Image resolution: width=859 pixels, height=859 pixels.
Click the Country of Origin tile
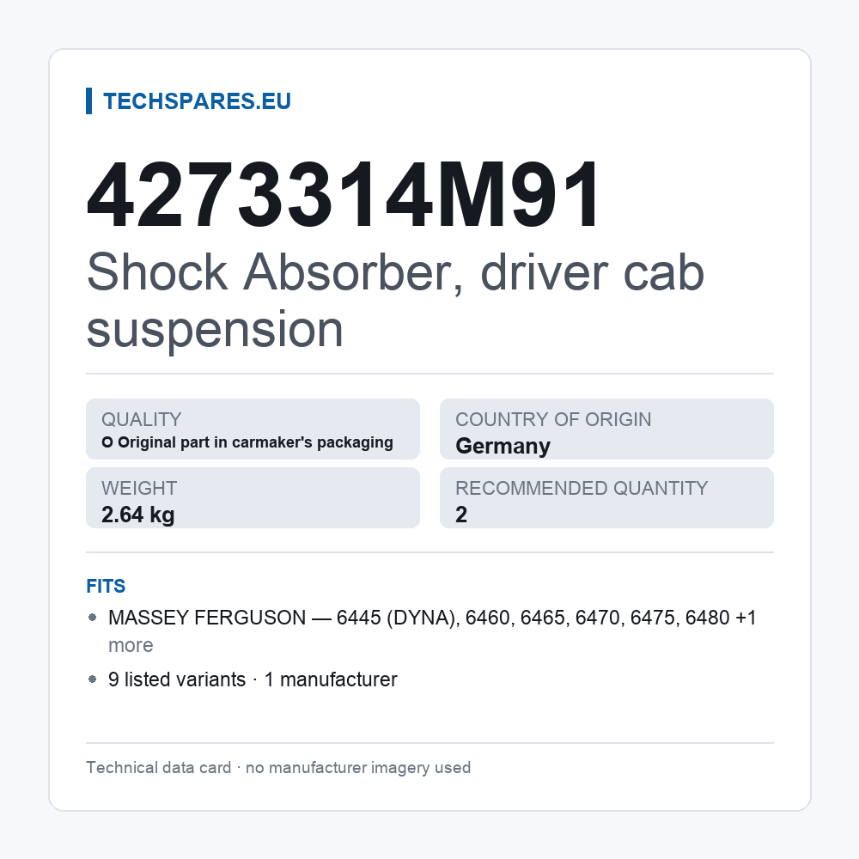(606, 429)
